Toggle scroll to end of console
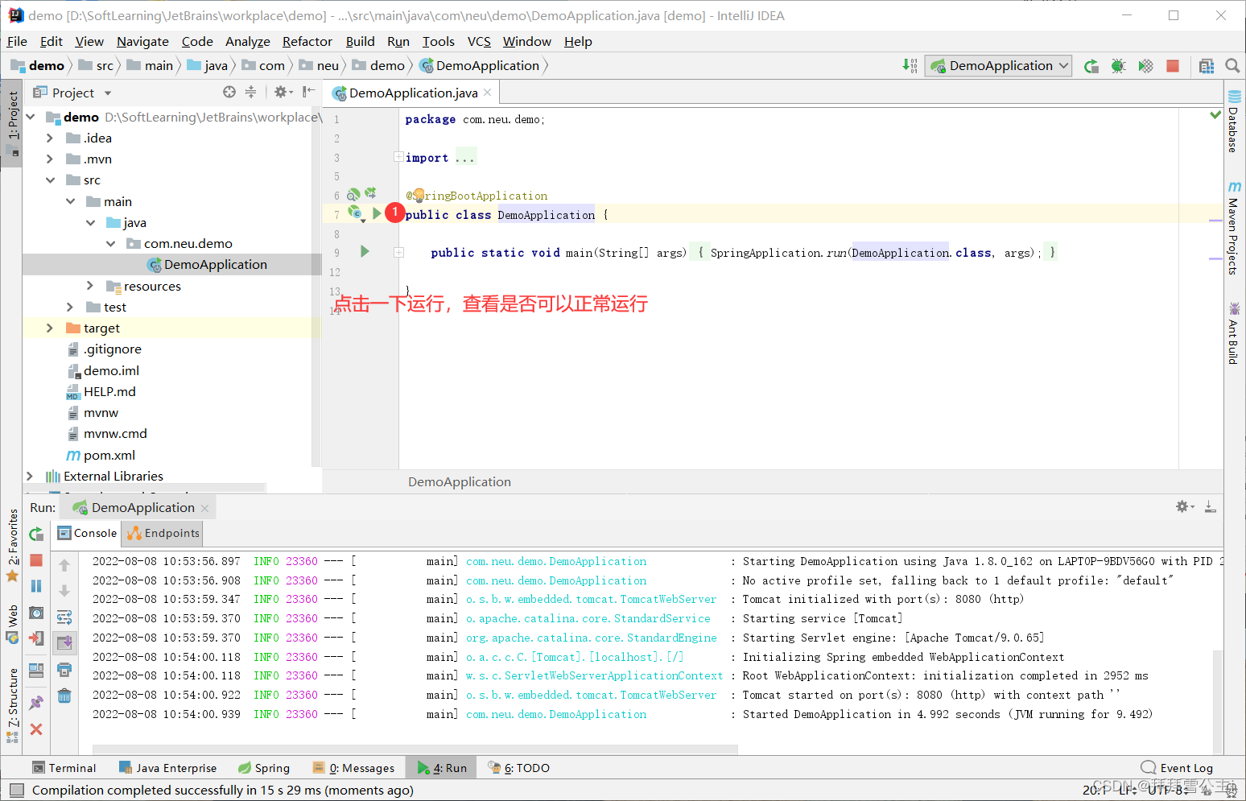 [64, 642]
